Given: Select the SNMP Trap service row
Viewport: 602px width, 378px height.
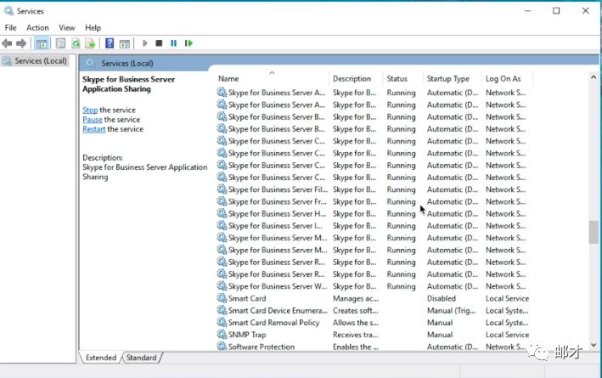Looking at the screenshot, I should 246,335.
